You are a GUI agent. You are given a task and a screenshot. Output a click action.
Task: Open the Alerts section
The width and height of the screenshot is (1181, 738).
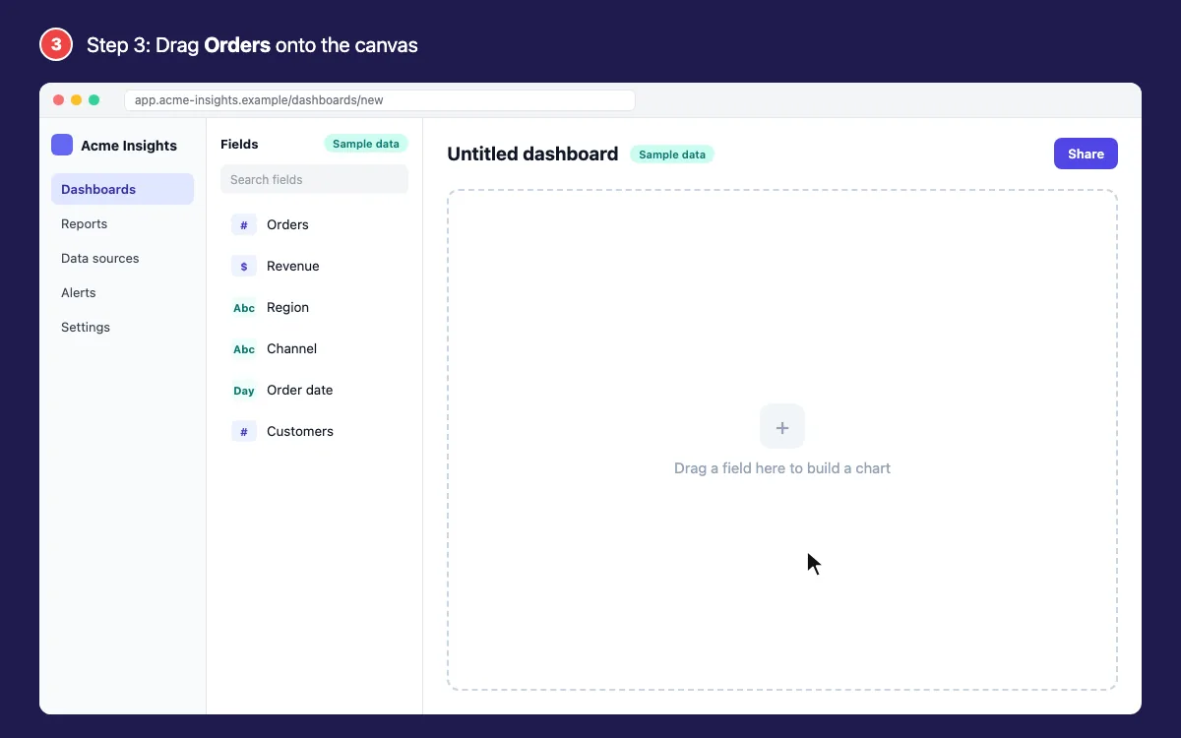point(122,292)
